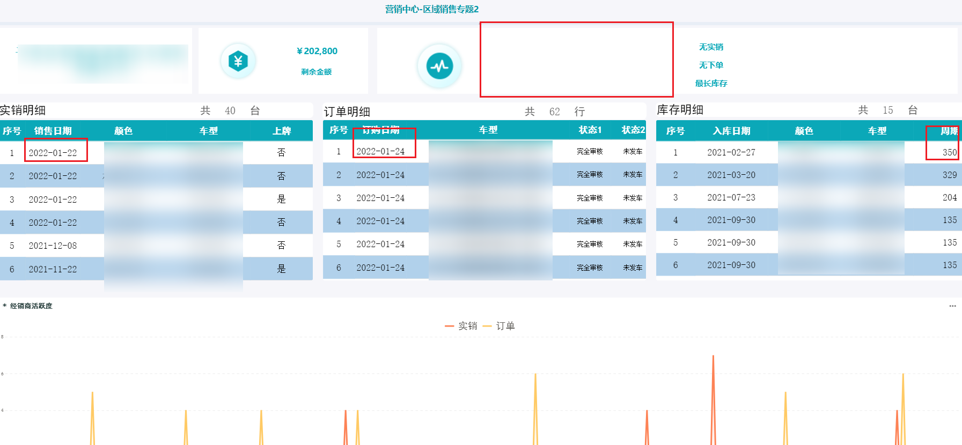Click the page title 营销中心-区域销售专题2

click(432, 9)
